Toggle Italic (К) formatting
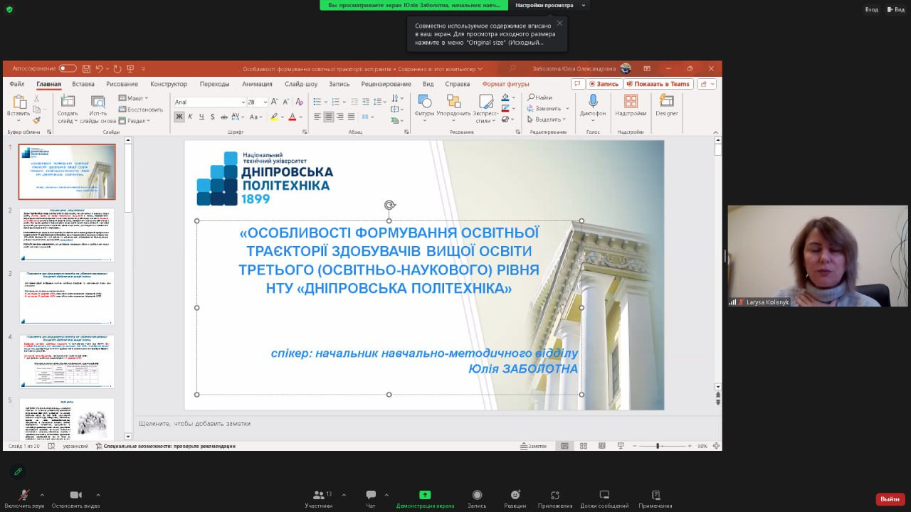 click(x=191, y=117)
